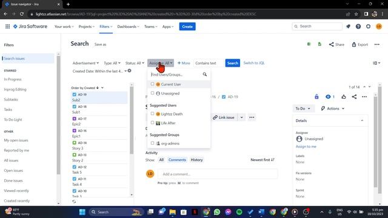Show History activity tab
388x218 pixels.
pyautogui.click(x=196, y=160)
